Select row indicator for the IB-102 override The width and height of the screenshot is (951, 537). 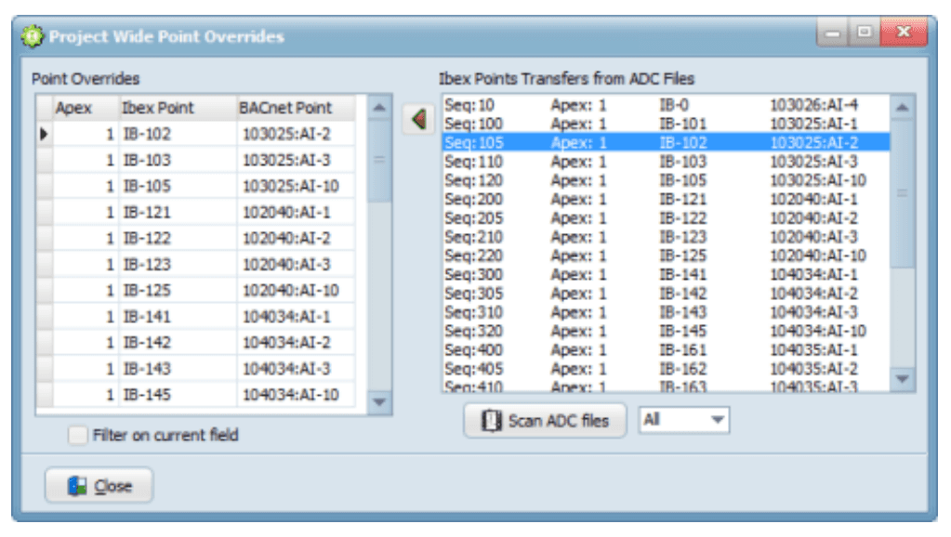point(44,134)
